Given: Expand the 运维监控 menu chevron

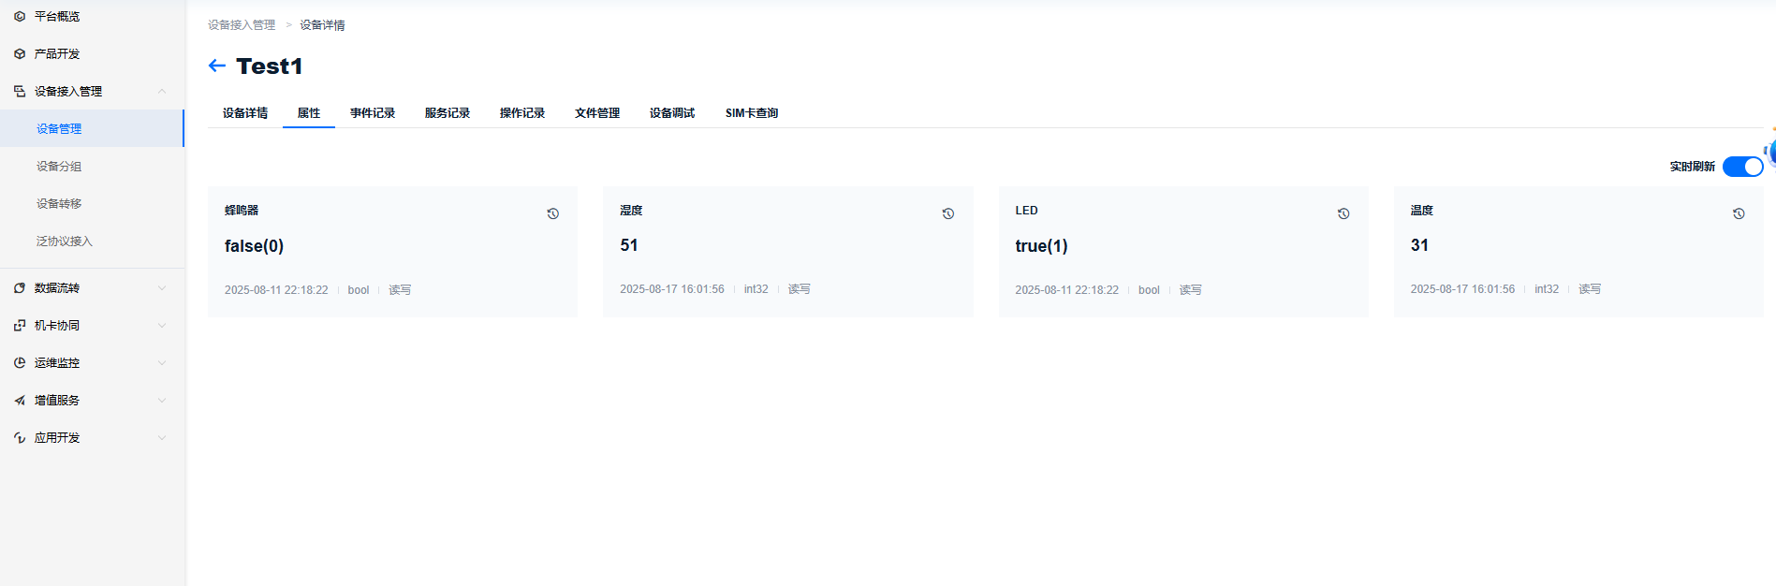Looking at the screenshot, I should coord(162,363).
